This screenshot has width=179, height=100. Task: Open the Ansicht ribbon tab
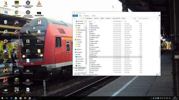(93, 16)
